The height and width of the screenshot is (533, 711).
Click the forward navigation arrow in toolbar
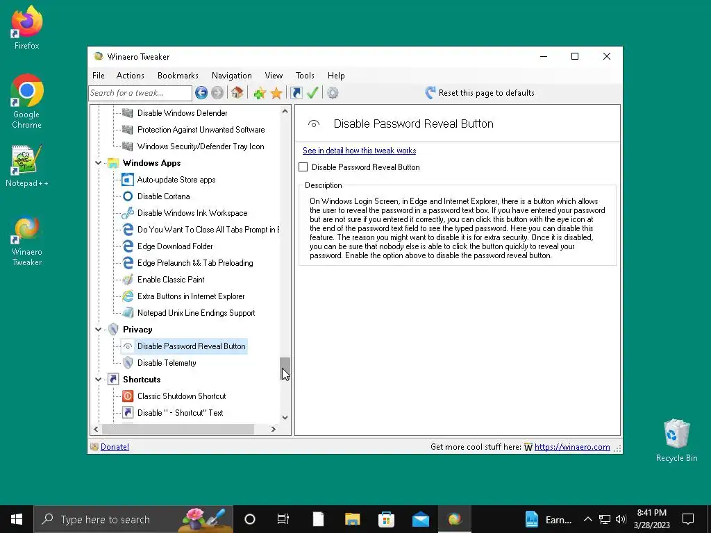click(217, 93)
